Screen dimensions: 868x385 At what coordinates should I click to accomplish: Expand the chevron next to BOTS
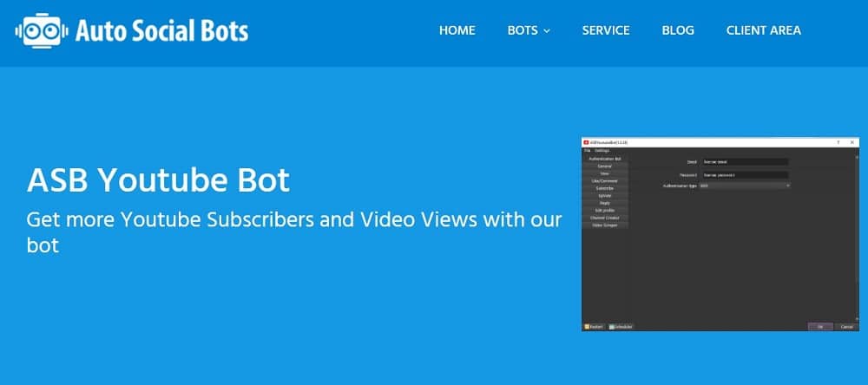547,31
